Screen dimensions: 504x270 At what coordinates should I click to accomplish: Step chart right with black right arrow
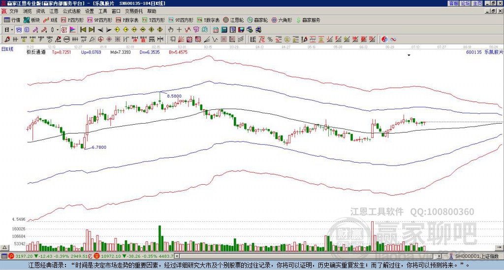click(x=109, y=30)
